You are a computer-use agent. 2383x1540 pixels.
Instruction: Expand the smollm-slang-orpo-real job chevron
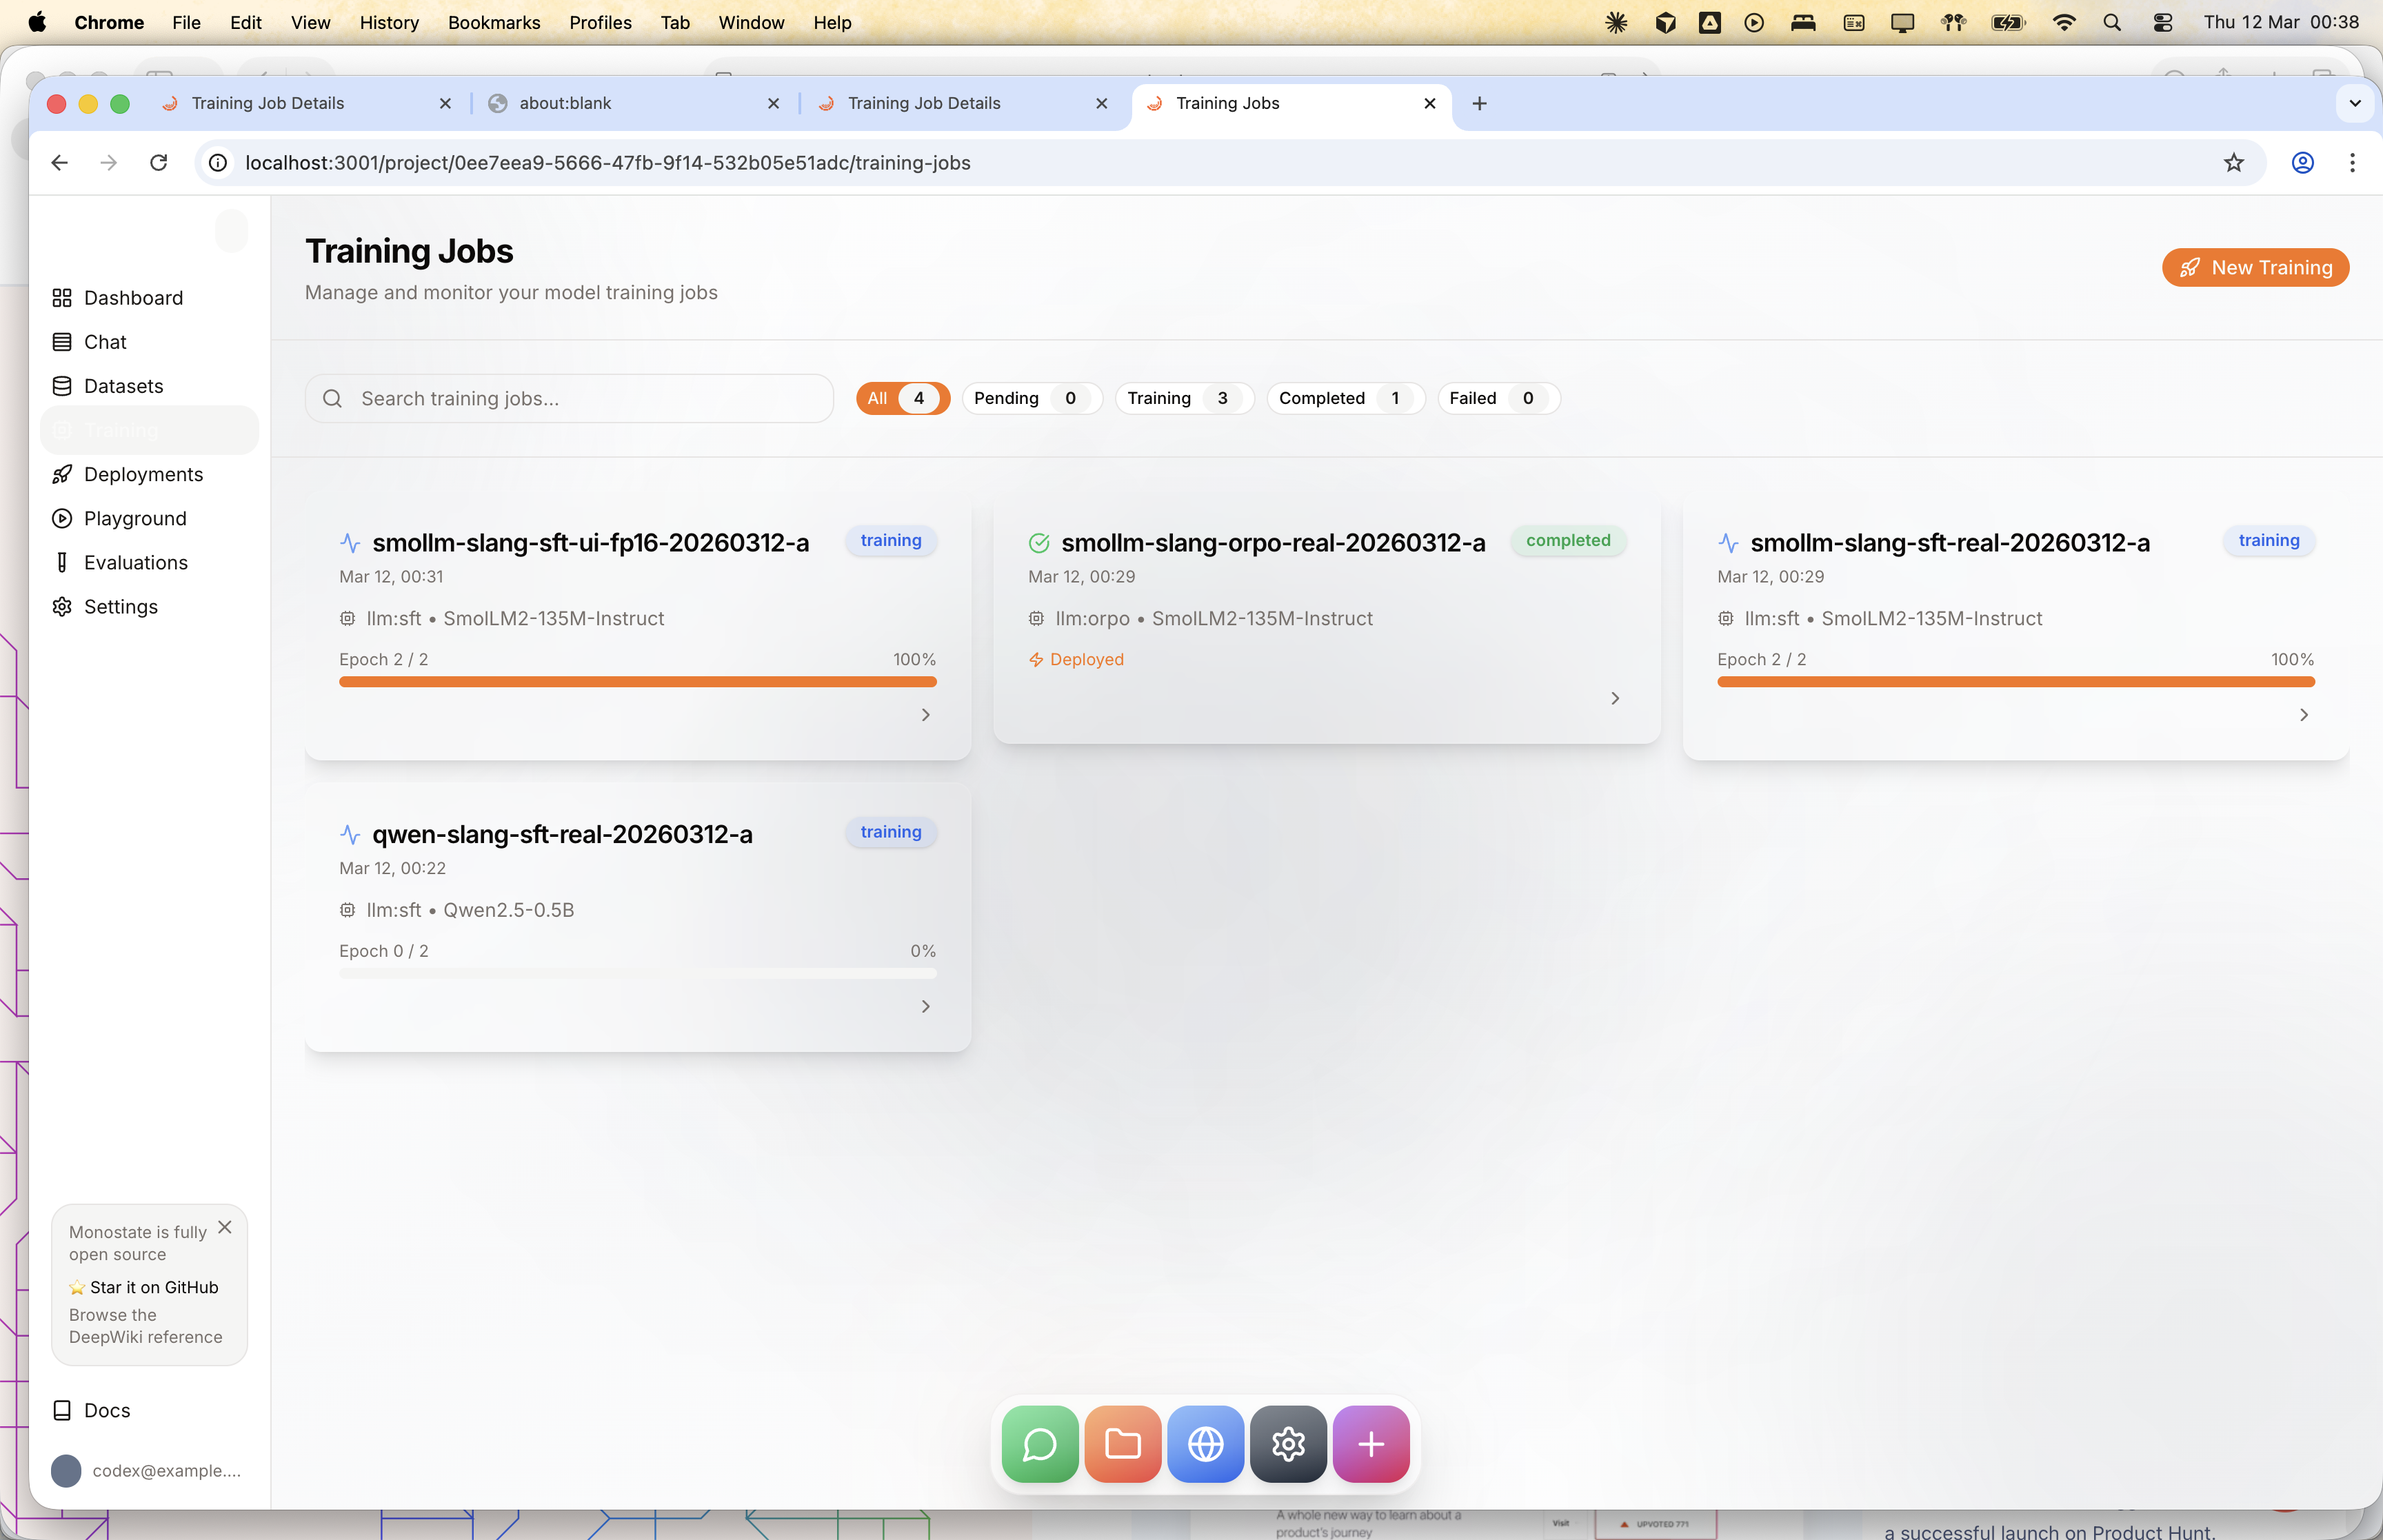click(1615, 698)
